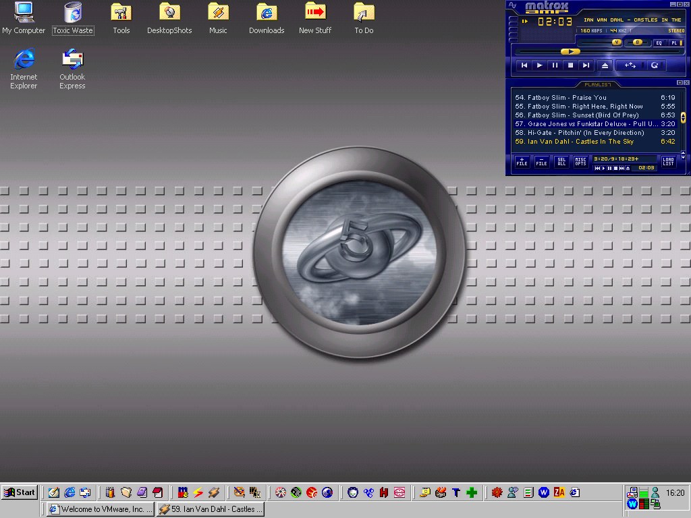Click the volume slider V knob

[x=617, y=42]
